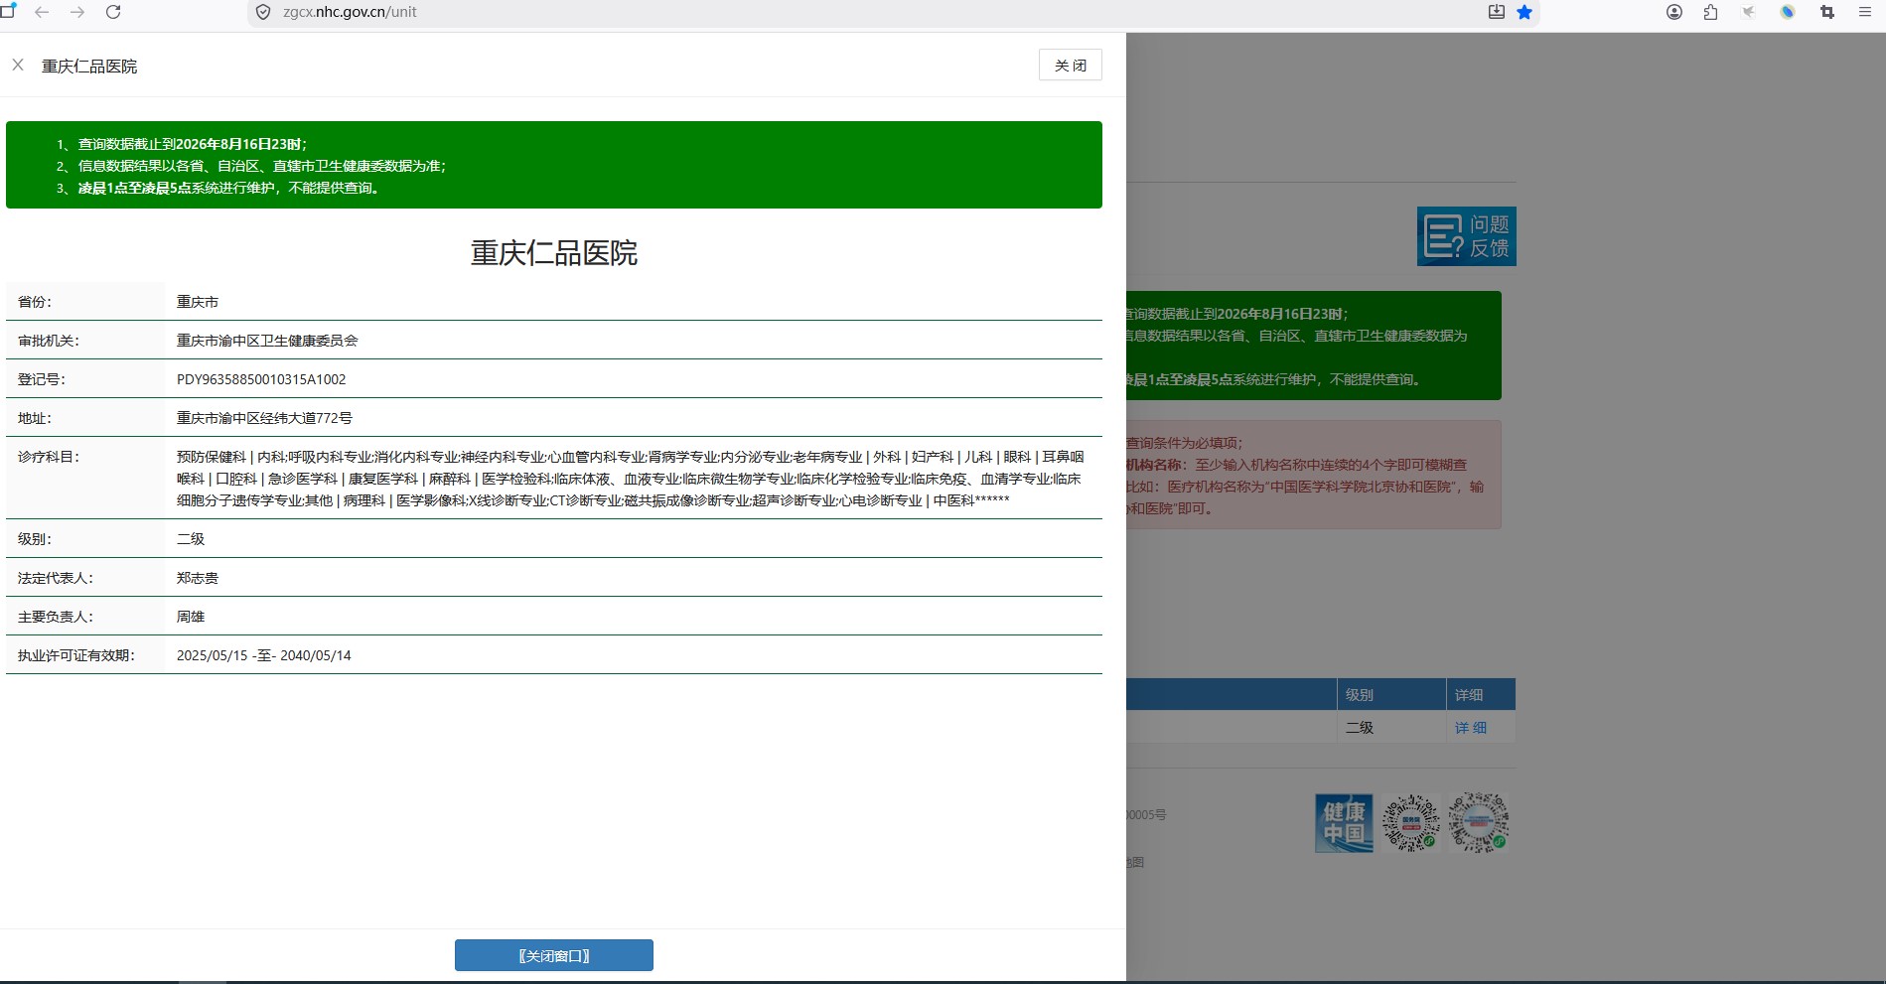Viewport: 1886px width, 984px height.
Task: Click the main person in charge 周雄
Action: coord(191,617)
